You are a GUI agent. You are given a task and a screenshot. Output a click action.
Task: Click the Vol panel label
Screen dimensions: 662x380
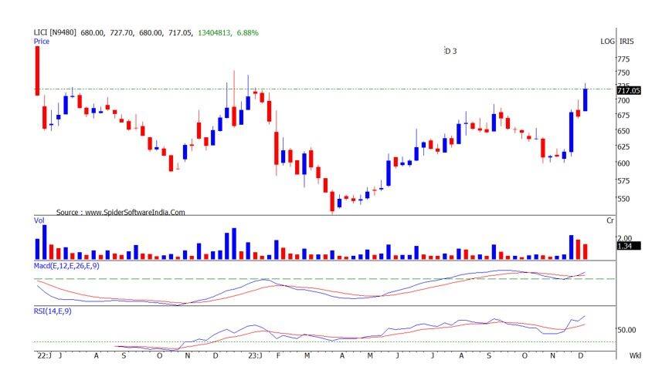pos(39,221)
